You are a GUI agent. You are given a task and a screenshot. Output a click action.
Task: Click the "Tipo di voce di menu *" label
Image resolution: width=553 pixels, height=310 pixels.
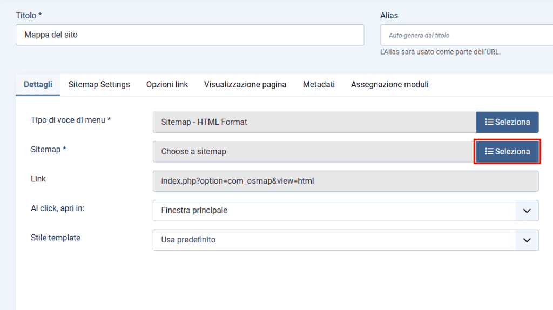[71, 120]
